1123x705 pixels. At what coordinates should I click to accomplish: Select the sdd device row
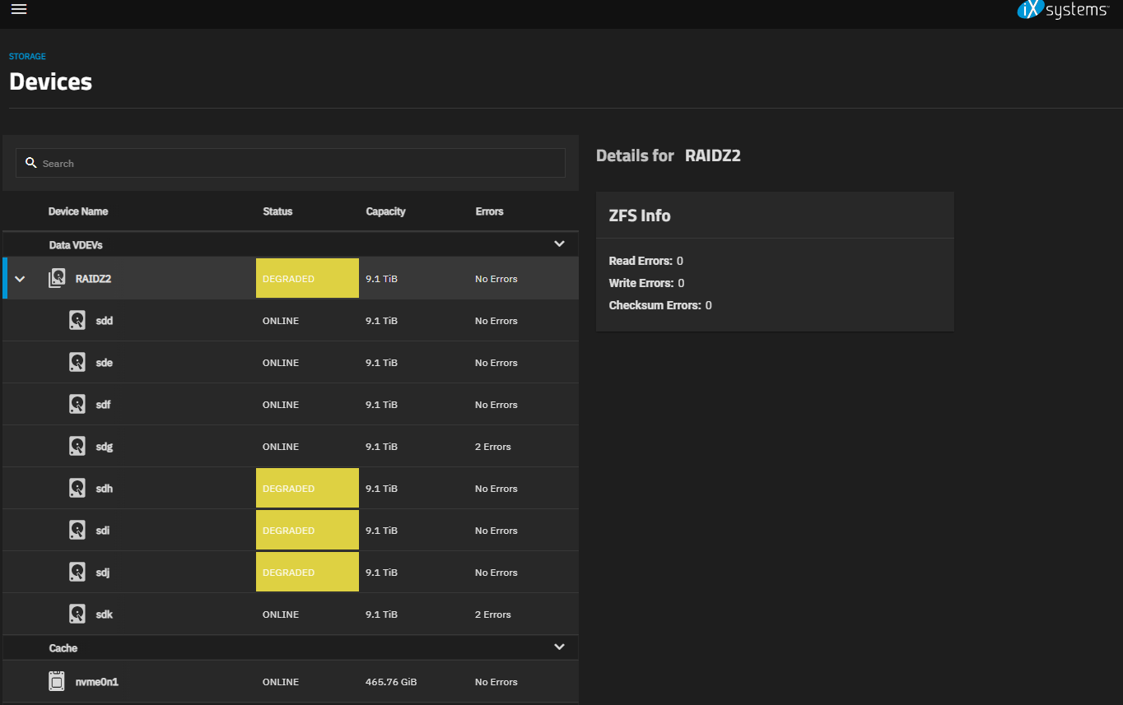point(291,321)
